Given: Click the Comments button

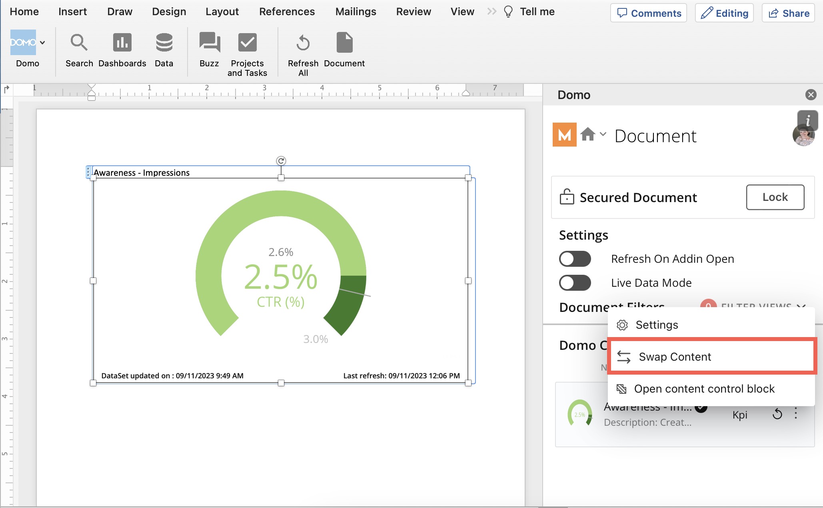Looking at the screenshot, I should tap(648, 13).
